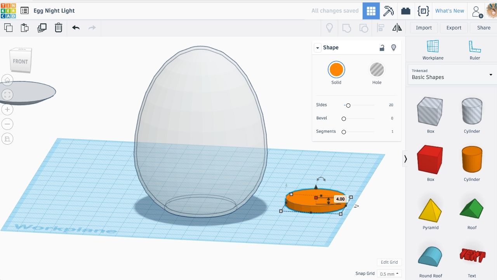Select the yellow Pyramid shape
Image resolution: width=497 pixels, height=280 pixels.
coord(430,210)
